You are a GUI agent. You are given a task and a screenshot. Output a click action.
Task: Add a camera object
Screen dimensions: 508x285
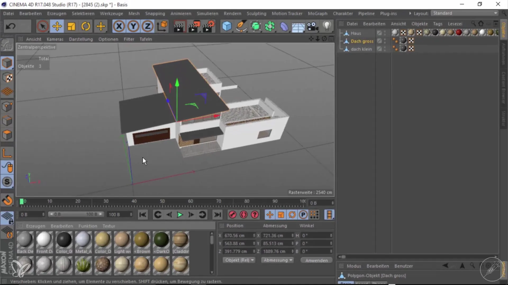(x=312, y=26)
